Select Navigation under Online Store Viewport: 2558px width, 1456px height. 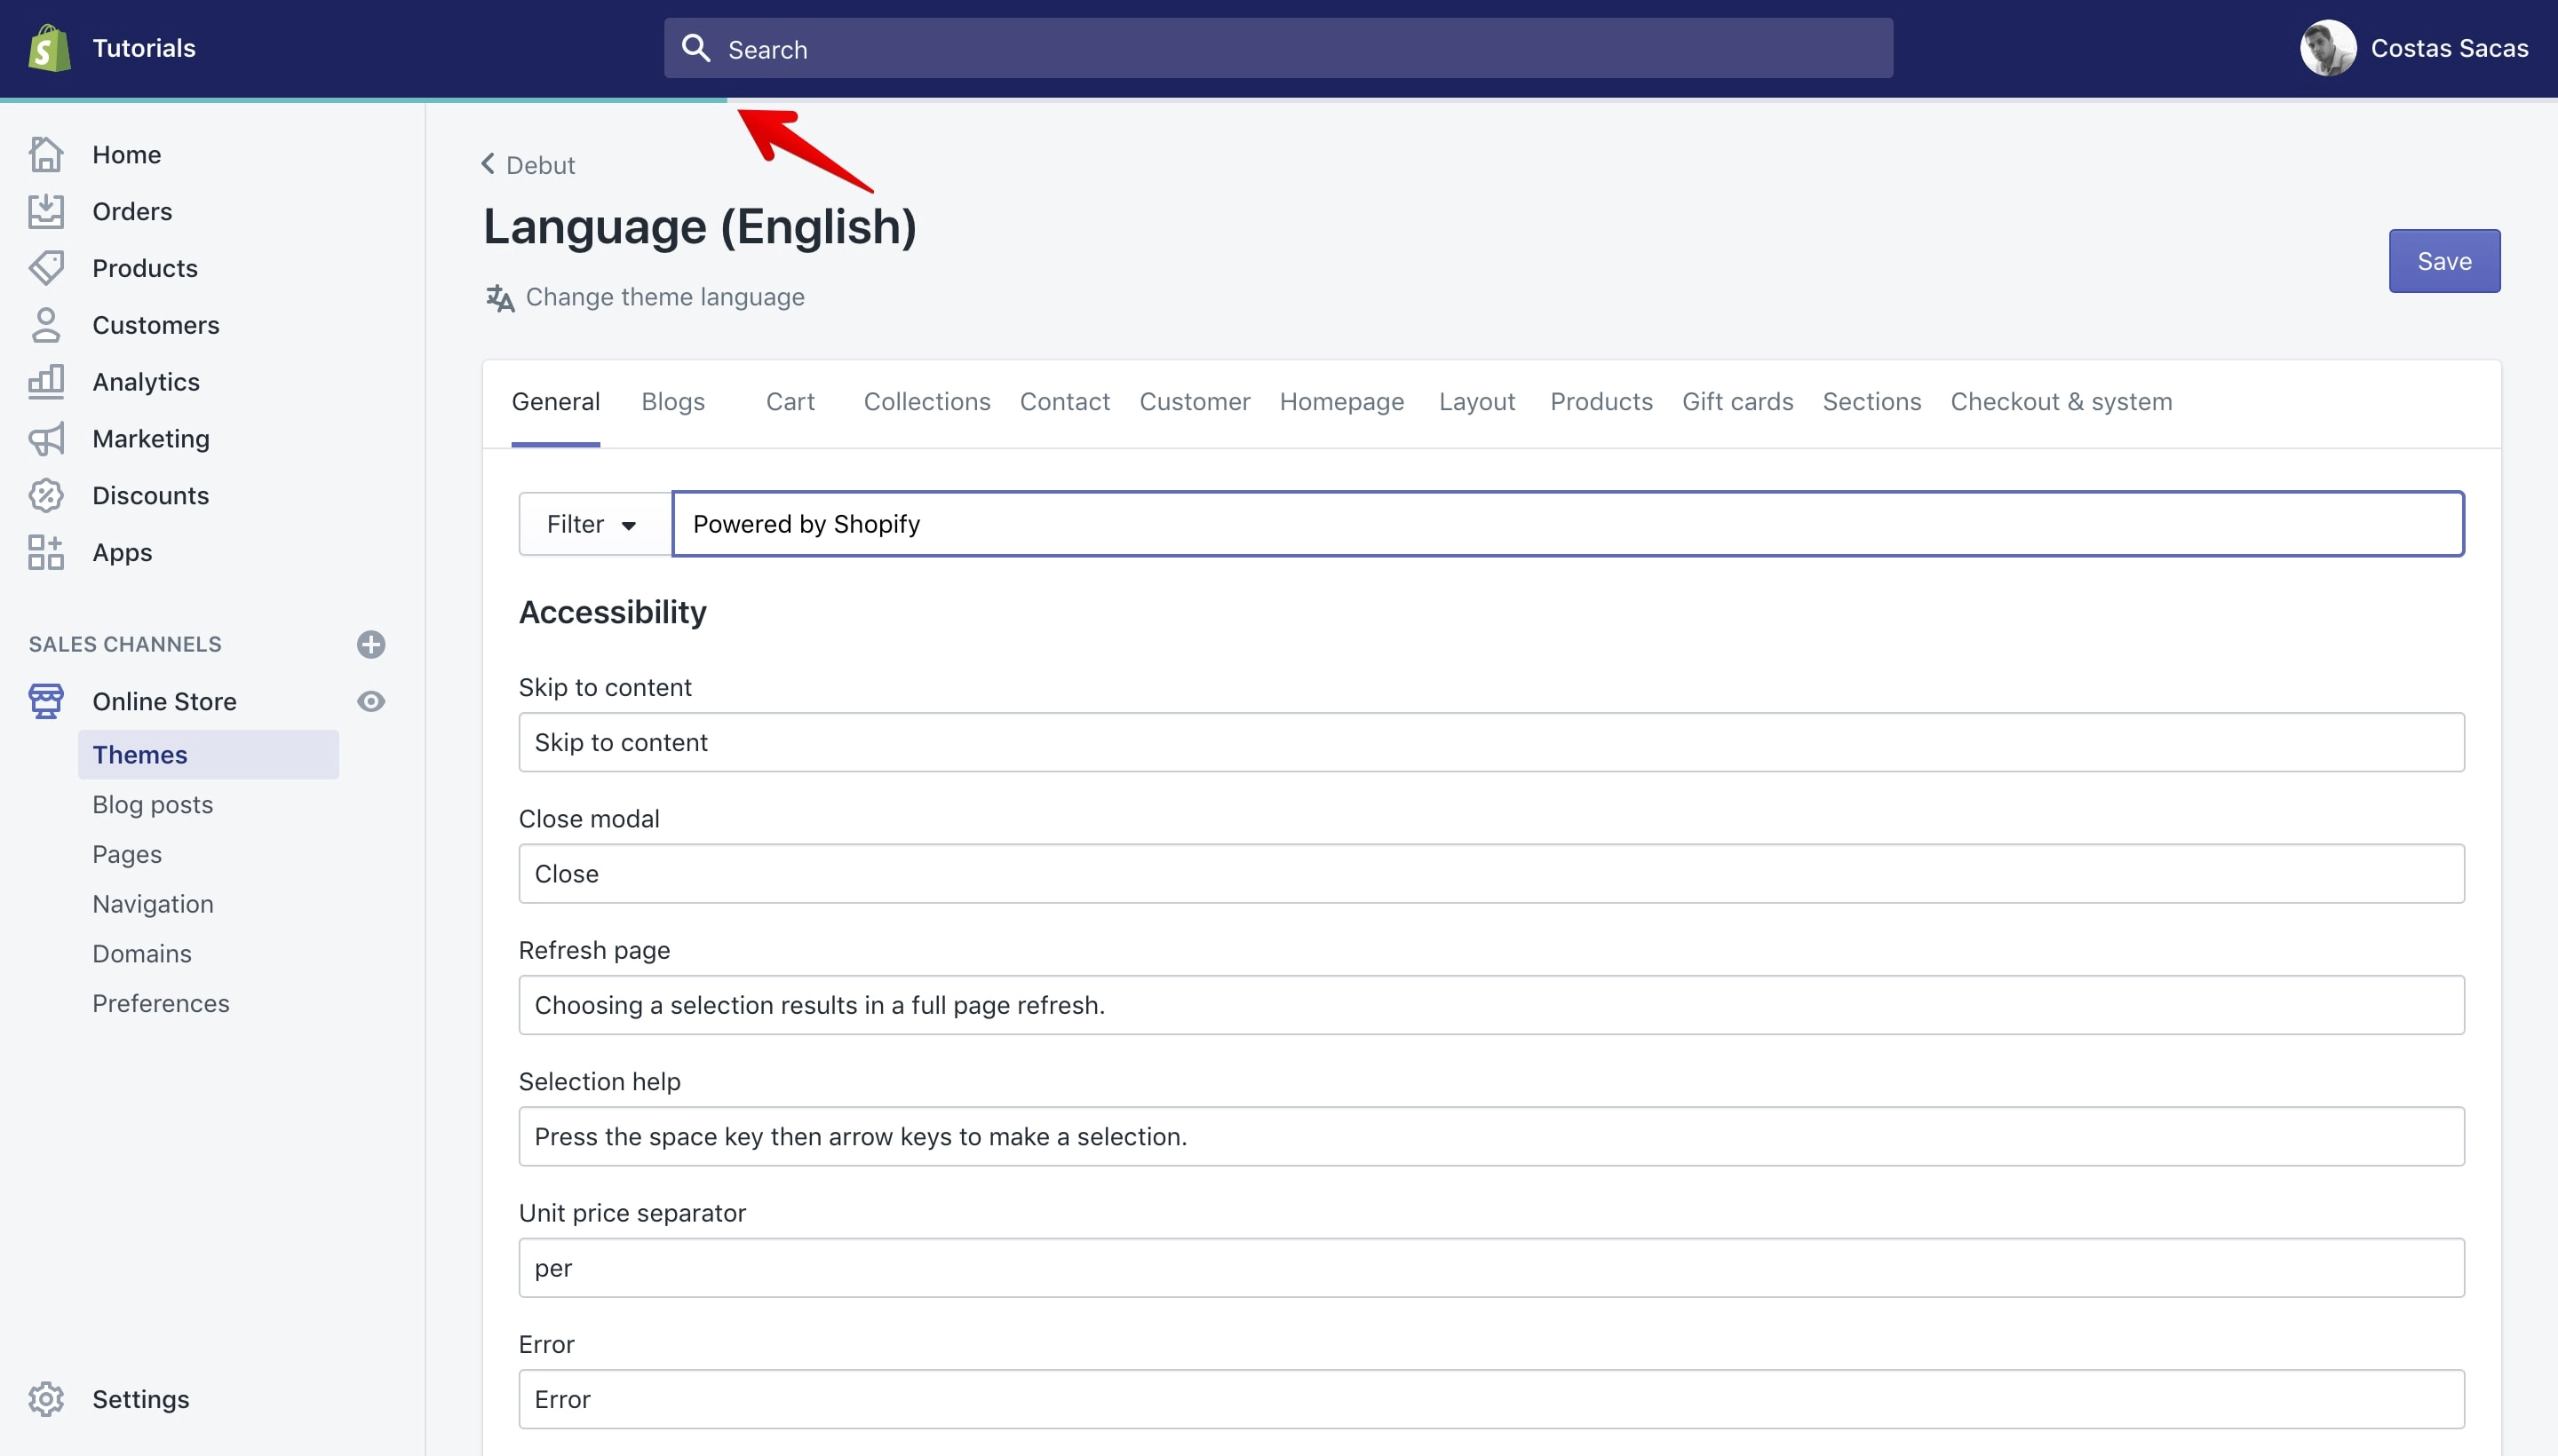coord(153,903)
